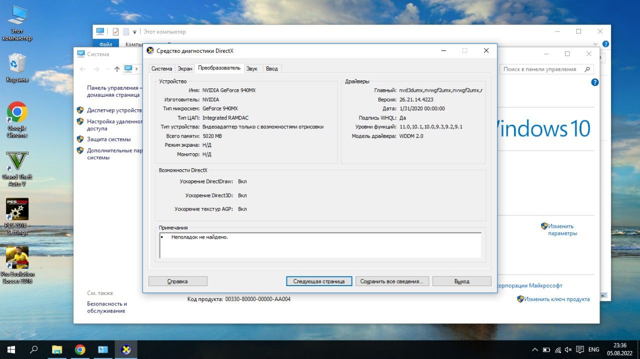Open Дополнительные параметры системы link
Viewport: 640px width, 359px height.
[114, 154]
